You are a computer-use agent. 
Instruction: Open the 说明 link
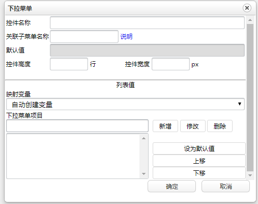point(126,37)
